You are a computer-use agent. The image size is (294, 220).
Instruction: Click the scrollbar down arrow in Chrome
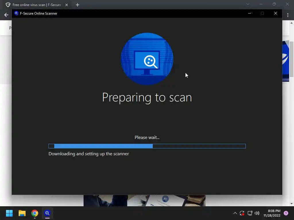(x=291, y=204)
